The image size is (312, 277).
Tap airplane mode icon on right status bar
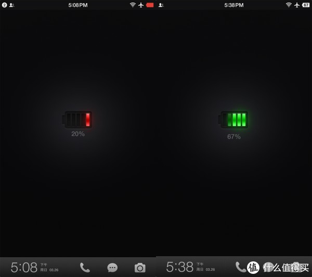click(297, 5)
